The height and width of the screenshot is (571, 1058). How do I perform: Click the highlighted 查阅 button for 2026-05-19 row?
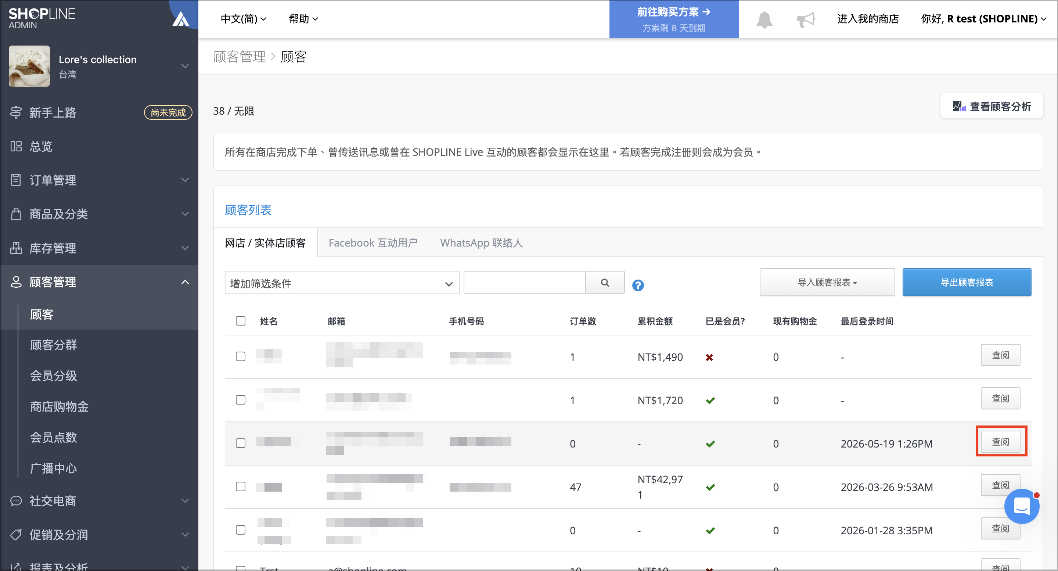1000,442
